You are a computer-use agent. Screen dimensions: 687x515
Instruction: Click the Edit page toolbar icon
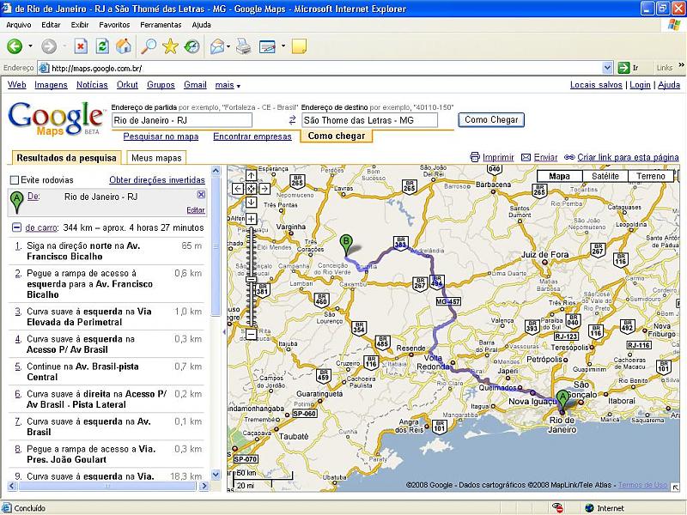pos(267,46)
